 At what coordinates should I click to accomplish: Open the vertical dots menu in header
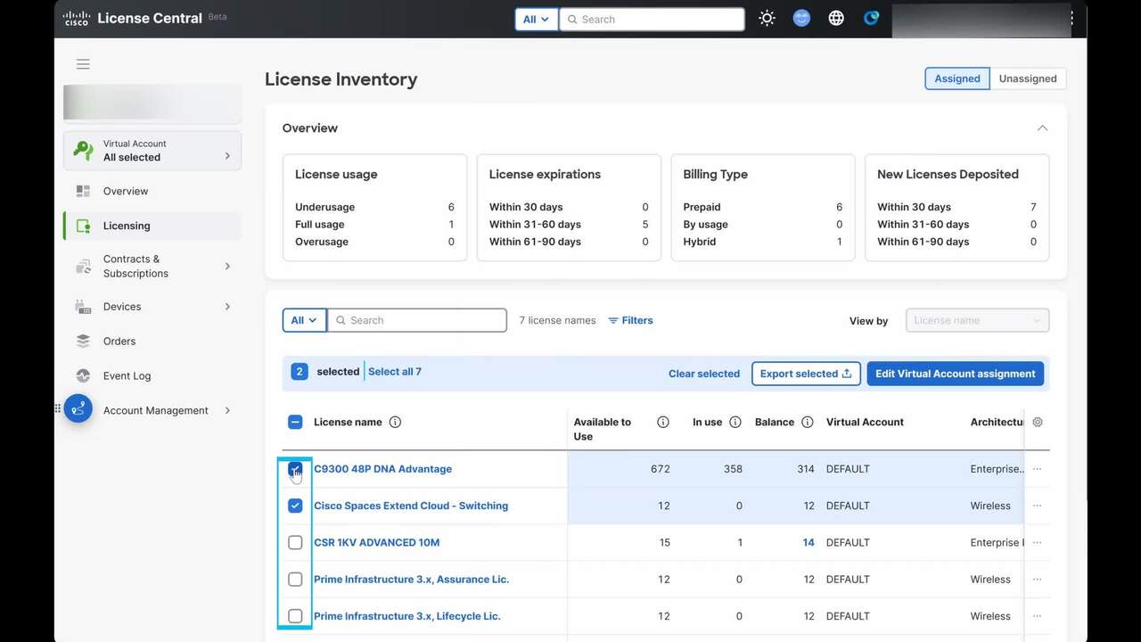1071,19
